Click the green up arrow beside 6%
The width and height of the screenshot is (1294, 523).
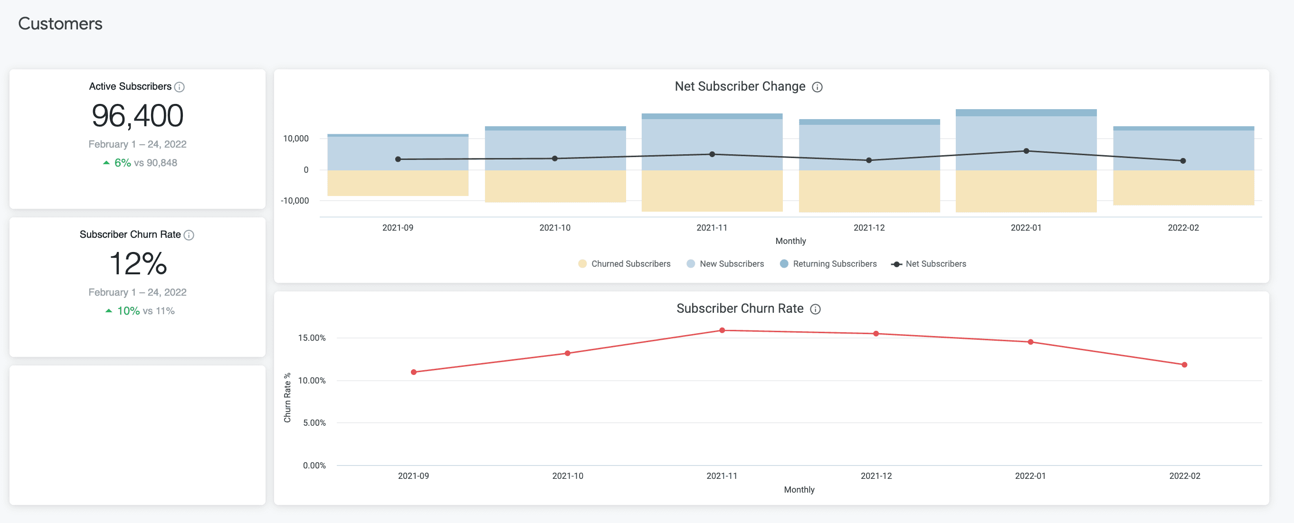point(106,162)
